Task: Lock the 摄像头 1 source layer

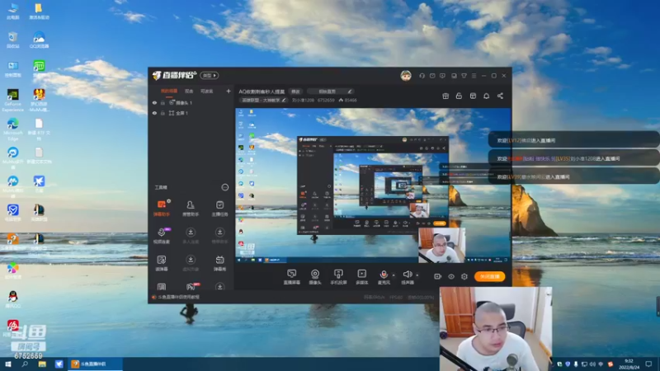Action: tap(163, 102)
